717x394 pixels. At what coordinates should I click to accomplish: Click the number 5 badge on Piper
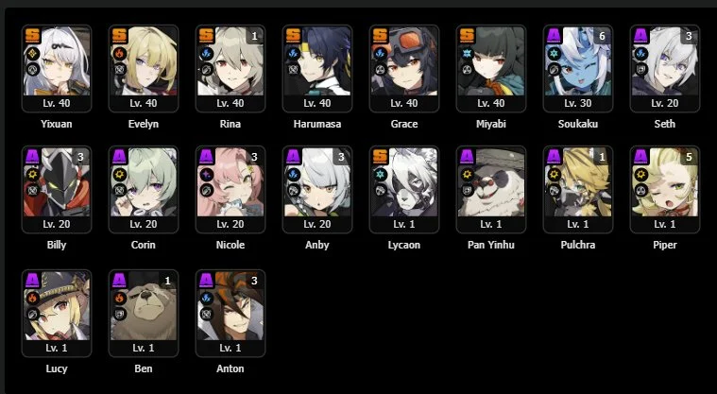tap(689, 157)
